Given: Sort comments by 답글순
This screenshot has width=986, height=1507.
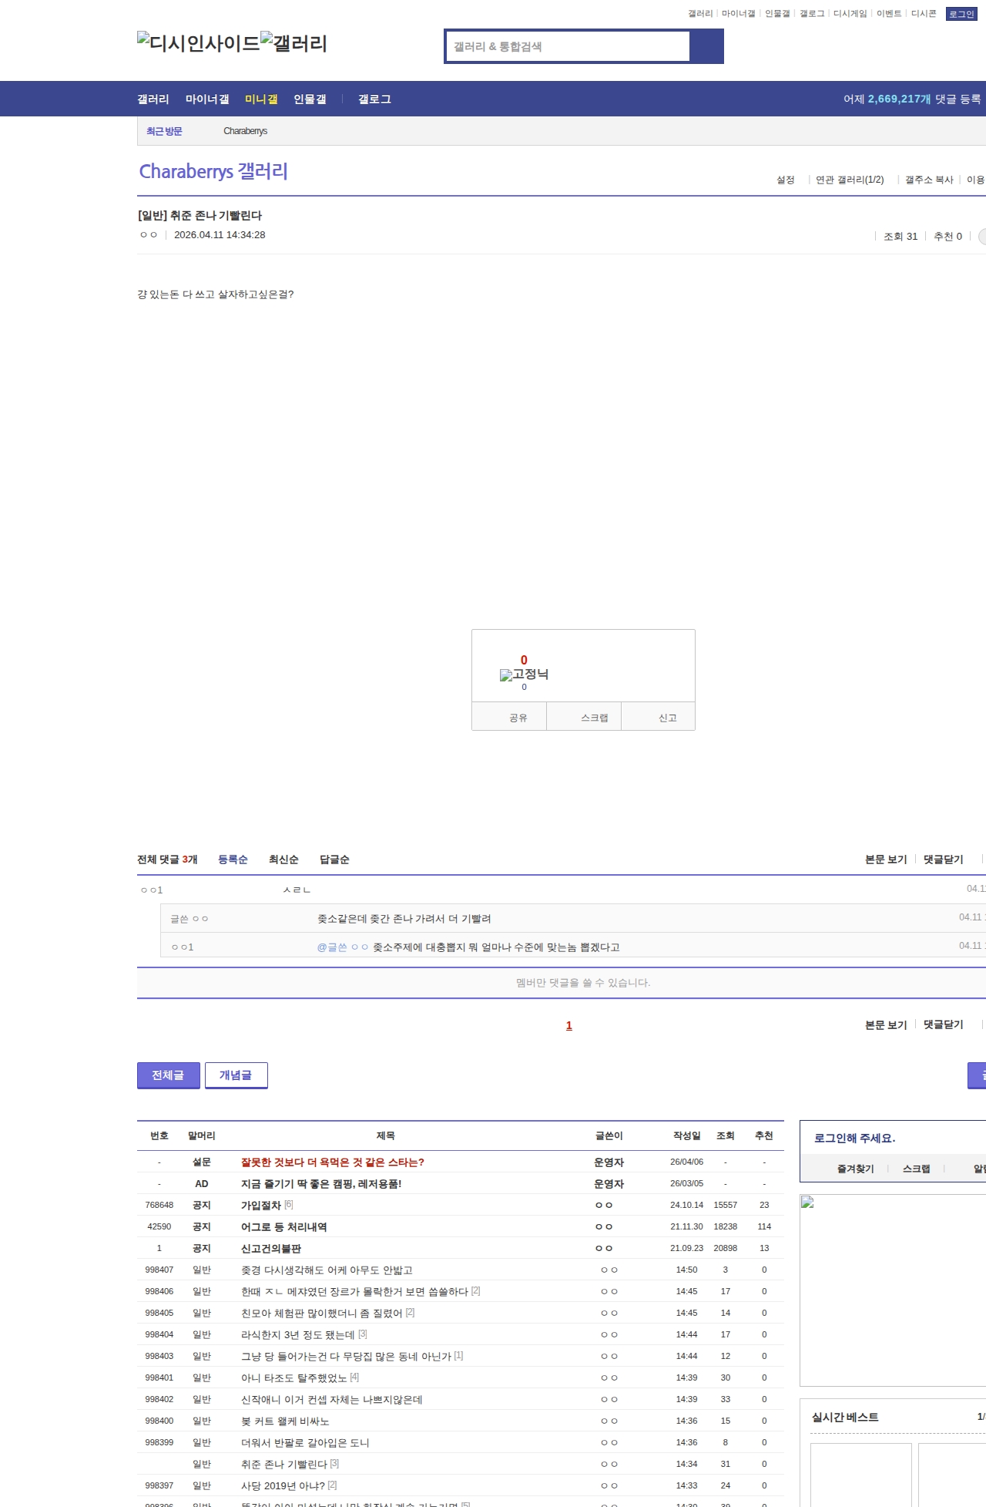Looking at the screenshot, I should click(334, 859).
